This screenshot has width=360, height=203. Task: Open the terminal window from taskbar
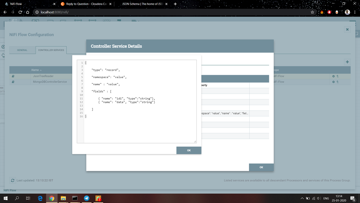(75, 198)
